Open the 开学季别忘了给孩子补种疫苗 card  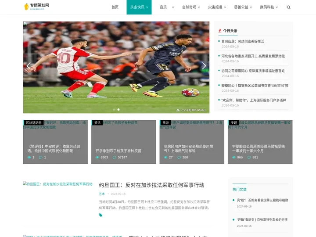(123, 142)
